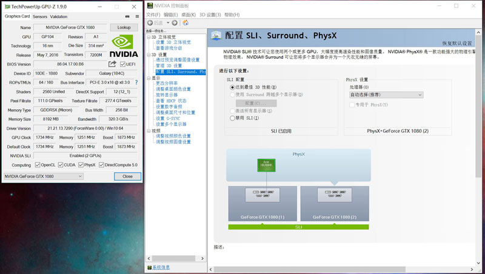
Task: Click the NVIDIA logo in GPU-Z
Action: point(124,45)
